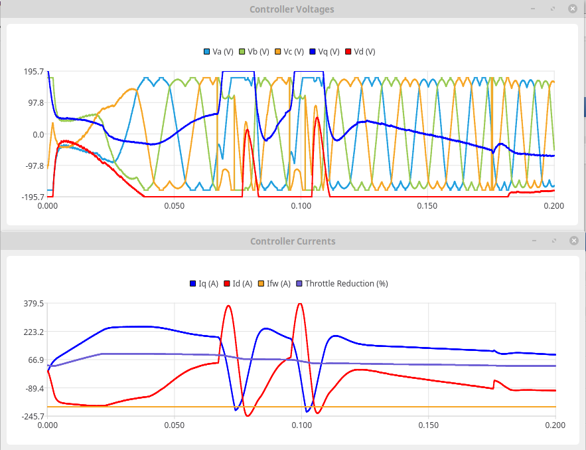Viewport: 586px width, 450px height.
Task: Click the Ifw (A) legend label
Action: [279, 284]
